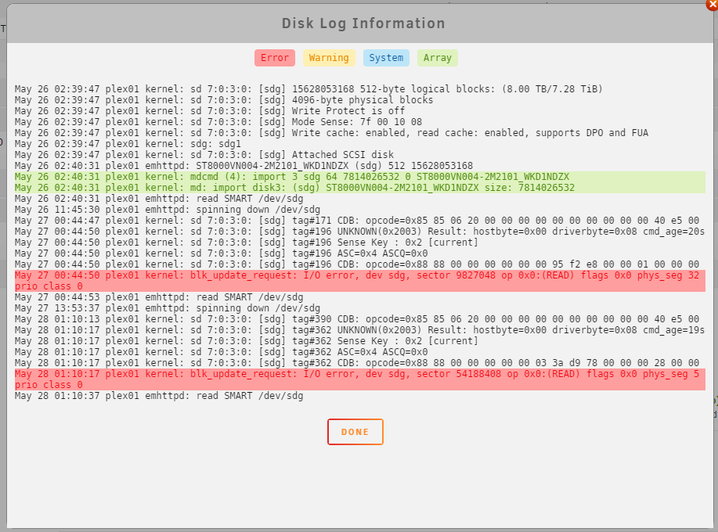Select the 'Attached SCSI disk' log line
This screenshot has width=718, height=532.
[204, 155]
